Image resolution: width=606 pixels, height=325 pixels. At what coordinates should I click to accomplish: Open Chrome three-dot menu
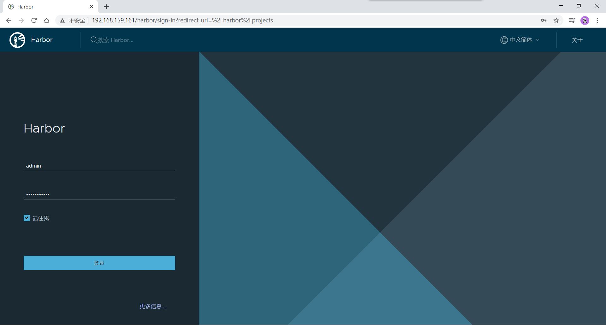click(x=597, y=21)
